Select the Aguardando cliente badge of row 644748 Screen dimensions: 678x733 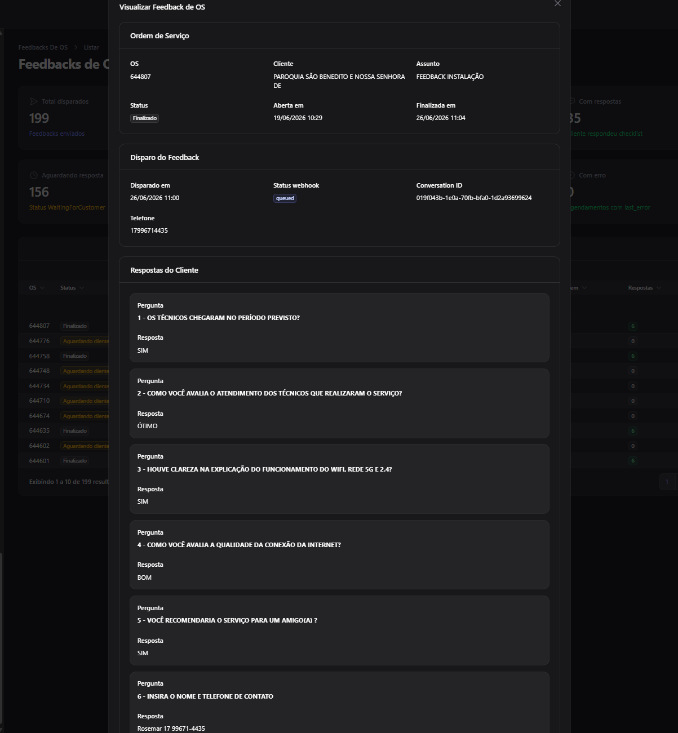(86, 371)
